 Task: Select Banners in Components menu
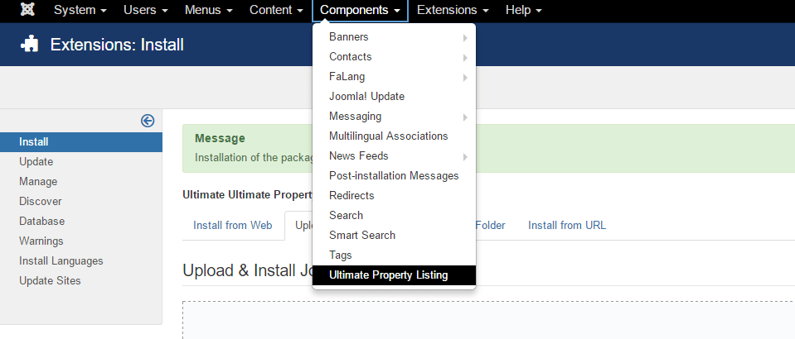click(394, 37)
